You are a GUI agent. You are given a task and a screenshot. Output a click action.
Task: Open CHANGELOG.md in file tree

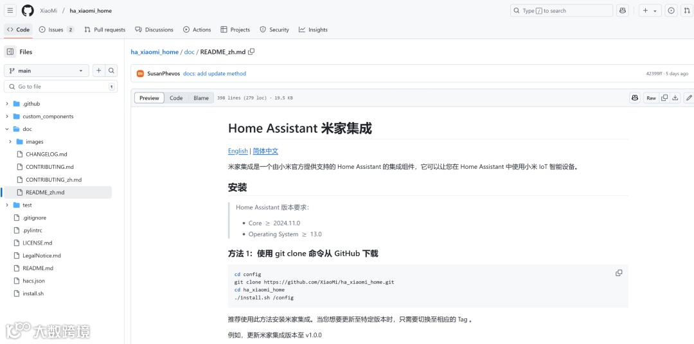pyautogui.click(x=46, y=154)
